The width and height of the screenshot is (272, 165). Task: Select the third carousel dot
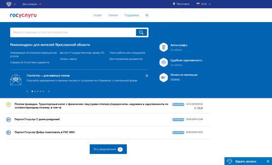tap(38, 92)
